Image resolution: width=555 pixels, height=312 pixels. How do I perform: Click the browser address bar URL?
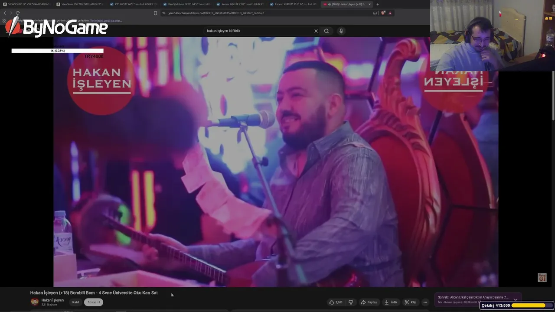click(216, 13)
